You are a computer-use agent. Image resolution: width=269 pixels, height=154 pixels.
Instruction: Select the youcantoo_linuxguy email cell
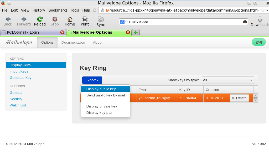tap(157, 98)
